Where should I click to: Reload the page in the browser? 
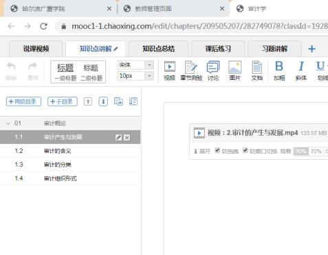pyautogui.click(x=43, y=26)
